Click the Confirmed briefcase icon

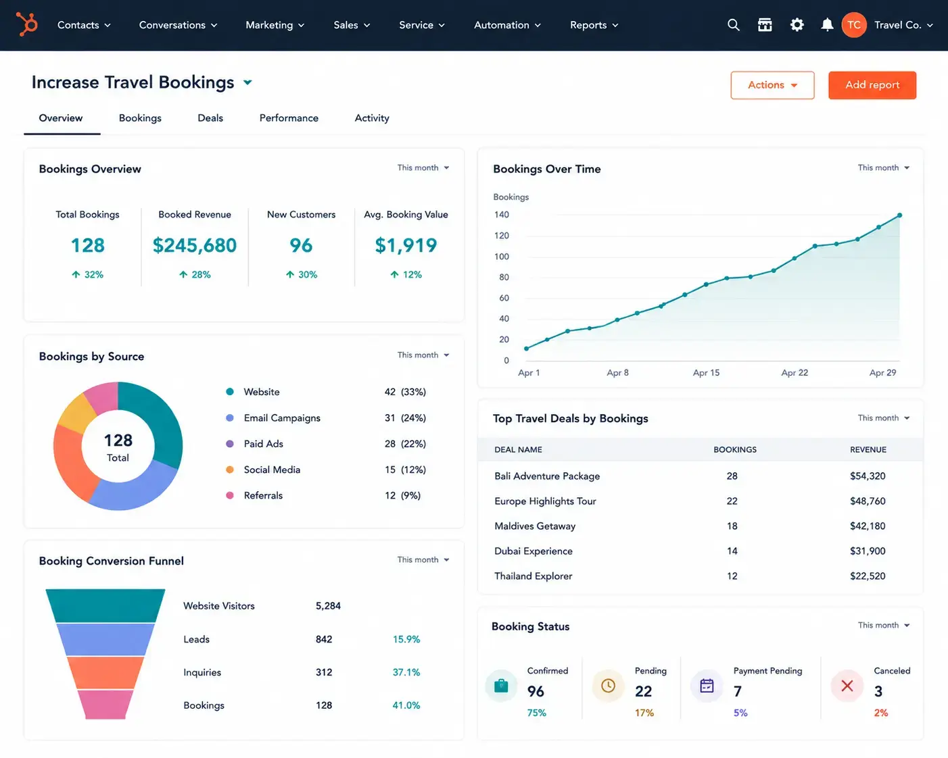[x=501, y=686]
